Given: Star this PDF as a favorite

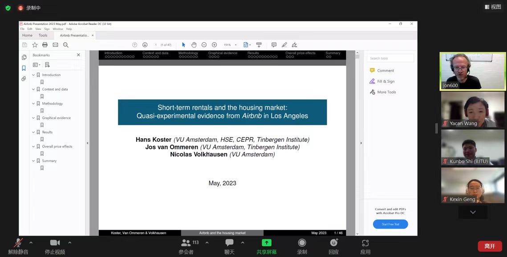Looking at the screenshot, I should [35, 45].
